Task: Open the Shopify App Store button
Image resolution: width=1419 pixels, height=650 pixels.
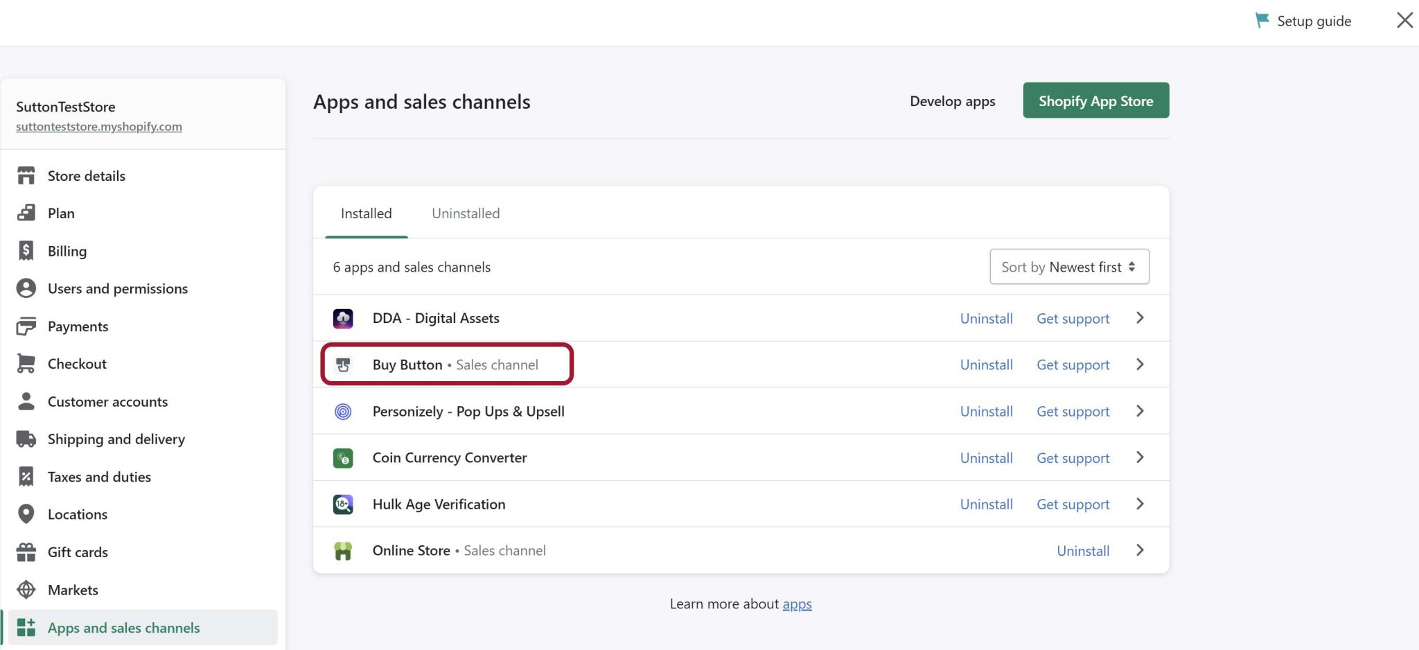Action: [x=1095, y=100]
